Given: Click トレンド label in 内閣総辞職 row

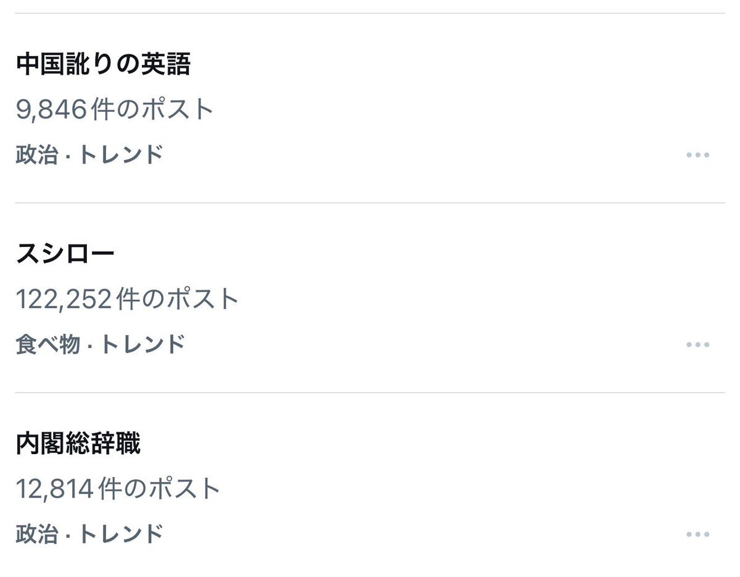Looking at the screenshot, I should 121,534.
